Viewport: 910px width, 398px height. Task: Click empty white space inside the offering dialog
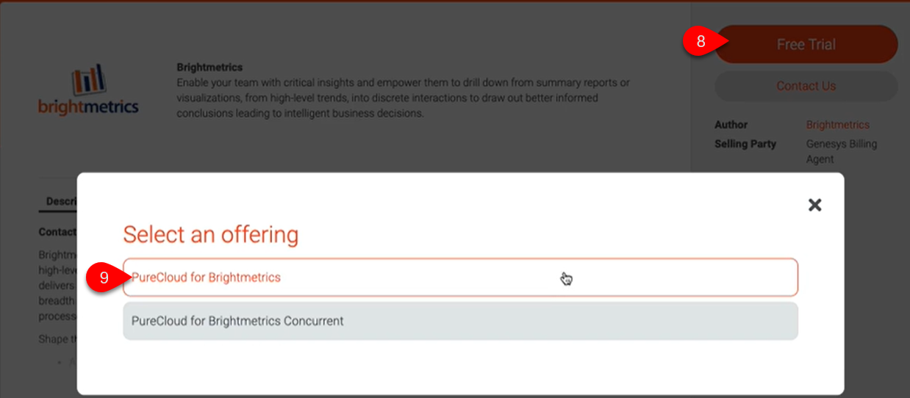(x=460, y=367)
